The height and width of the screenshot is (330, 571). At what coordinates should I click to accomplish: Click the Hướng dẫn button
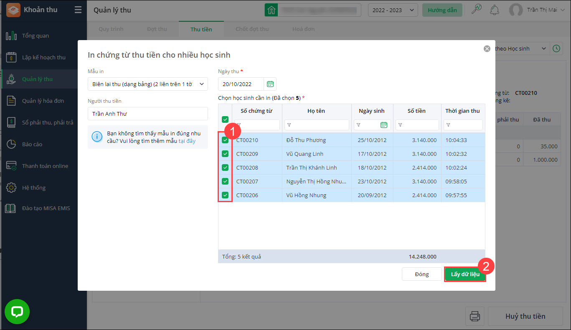pos(442,10)
